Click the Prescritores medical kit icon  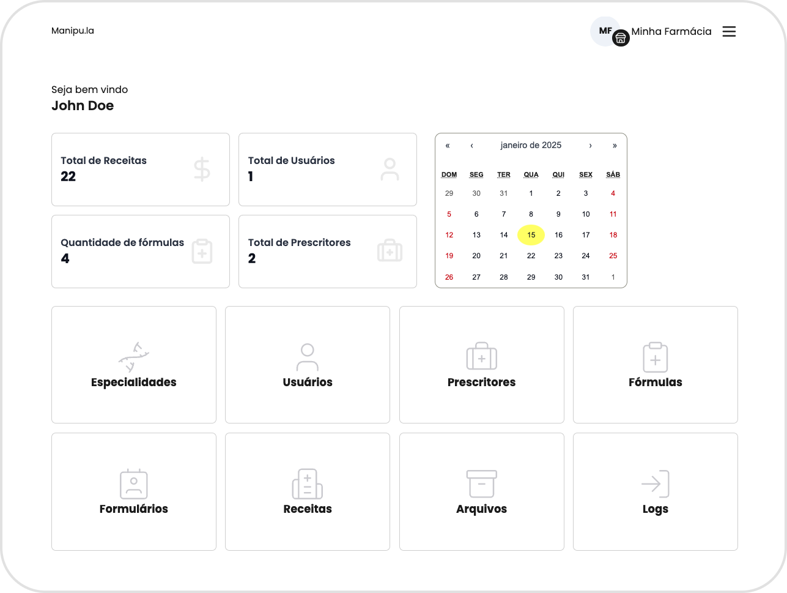[481, 357]
